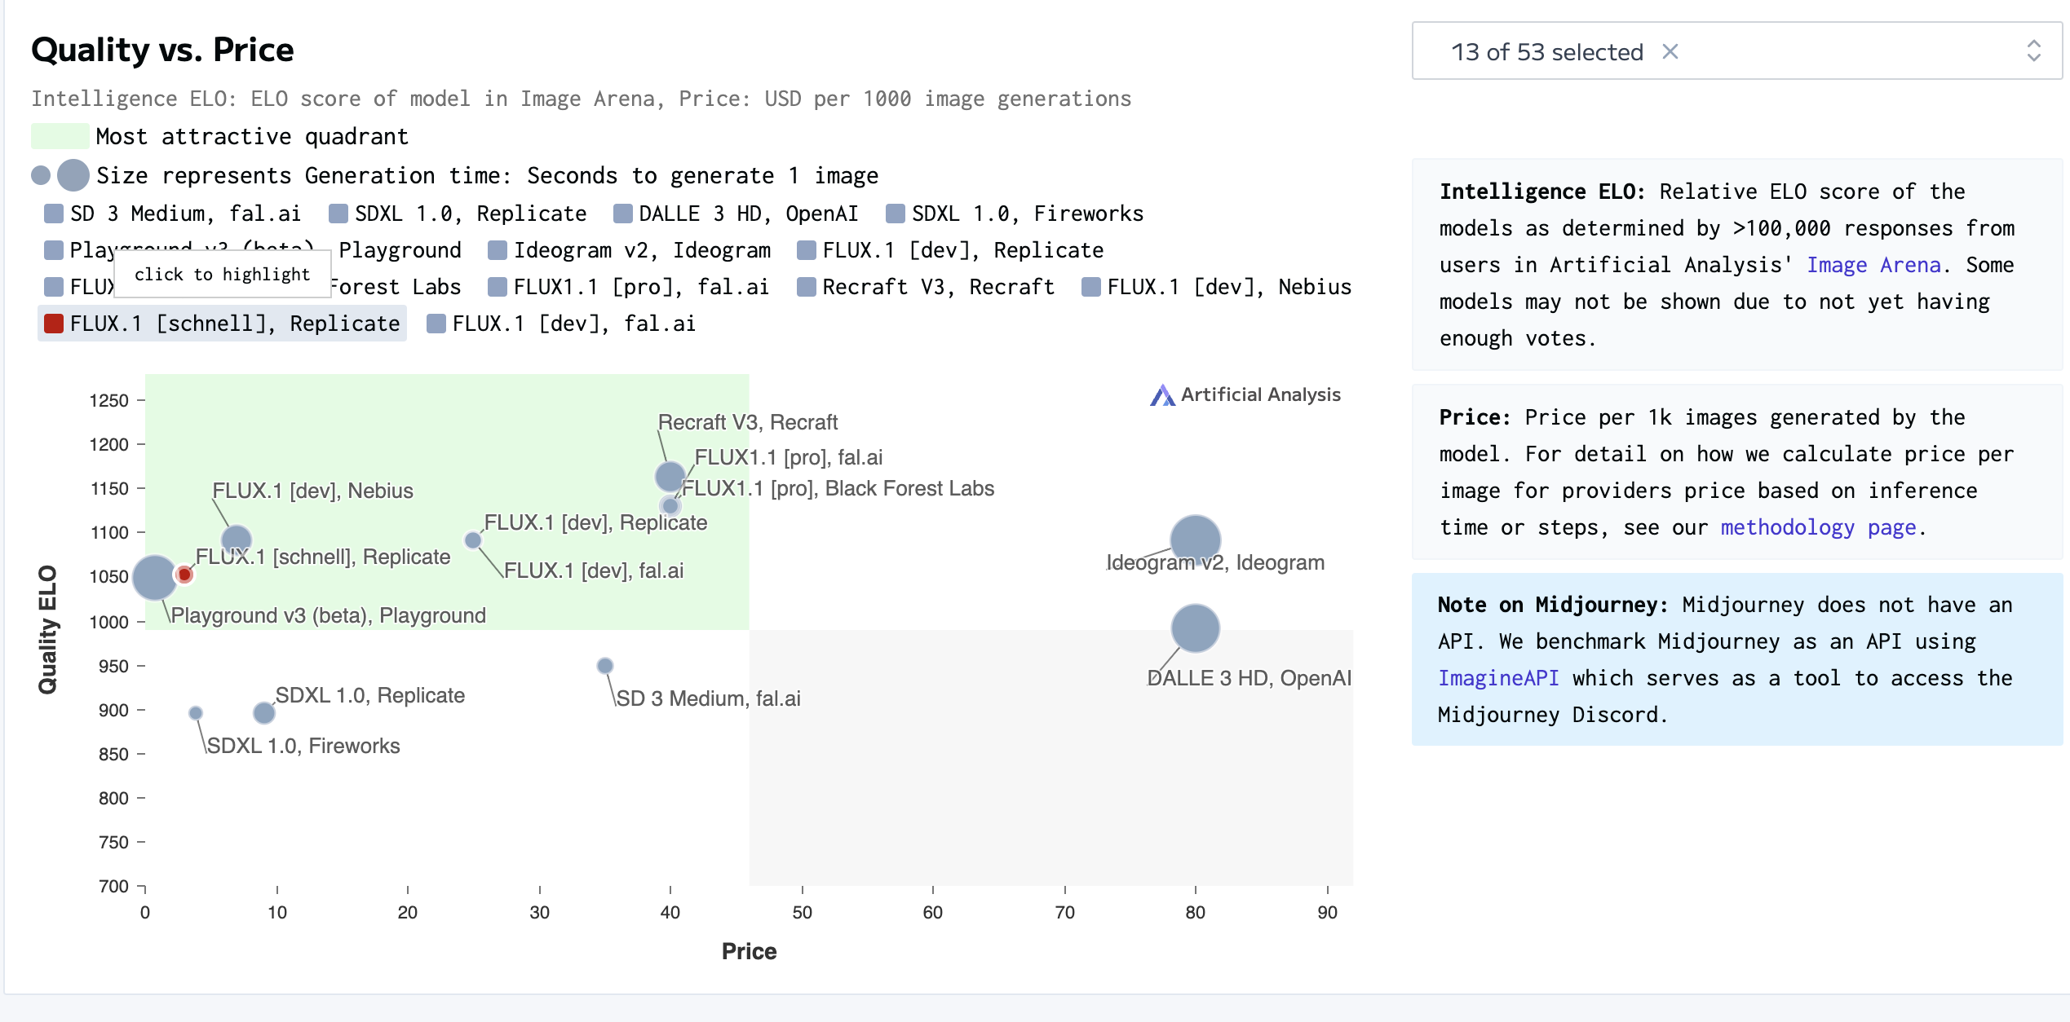
Task: Click the 'Recraft V3, Recraft' chart label
Action: pyautogui.click(x=748, y=422)
